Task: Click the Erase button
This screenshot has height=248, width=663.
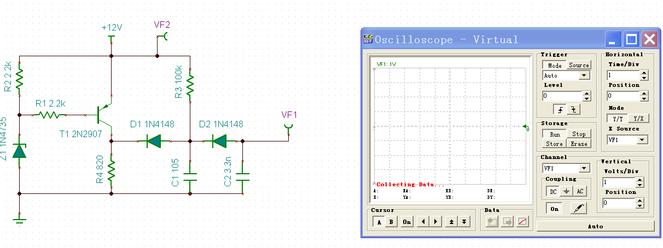Action: pyautogui.click(x=579, y=144)
